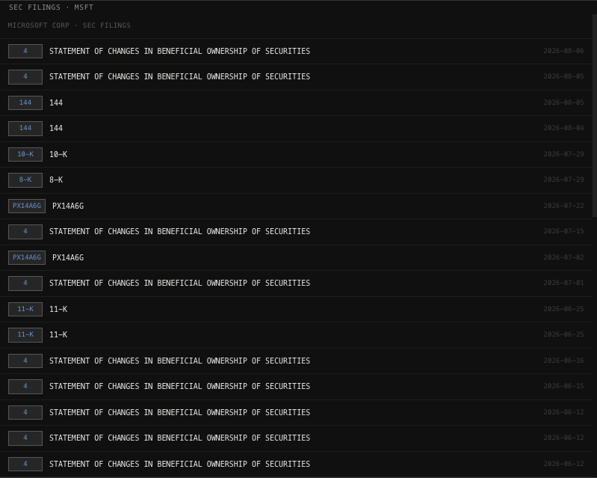Select the 2026-06-16 filing date
597x478 pixels.
click(563, 361)
